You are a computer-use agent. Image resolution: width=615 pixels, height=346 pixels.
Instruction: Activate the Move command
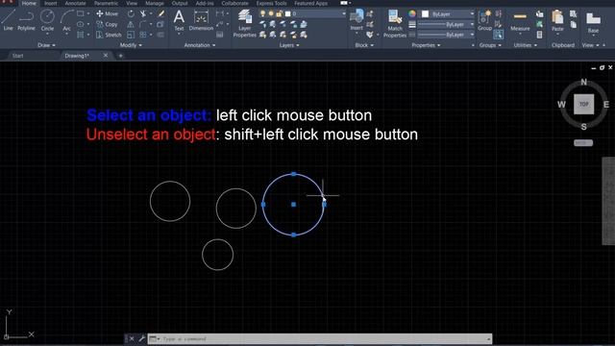[107, 13]
